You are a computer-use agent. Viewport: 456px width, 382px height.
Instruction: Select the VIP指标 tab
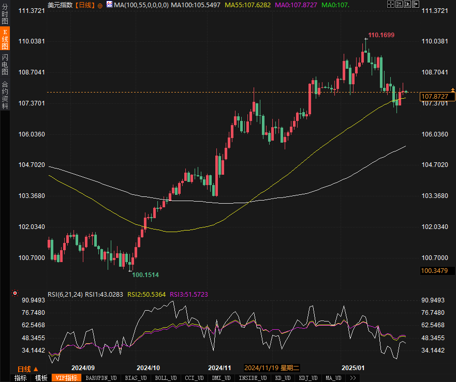click(66, 378)
